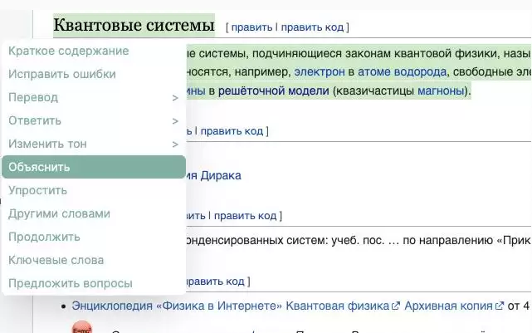Screen dimensions: 532x333
Task: Open the Архивная копия link
Action: click(448, 306)
